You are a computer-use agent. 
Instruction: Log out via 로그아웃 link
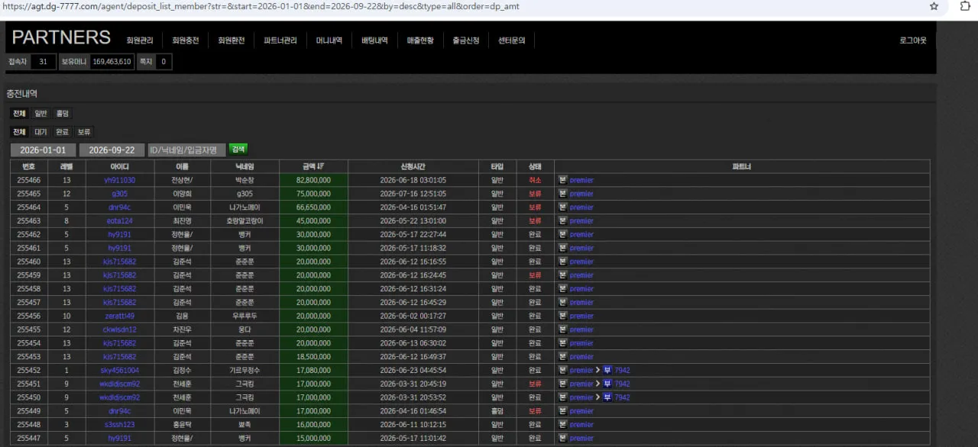(913, 40)
